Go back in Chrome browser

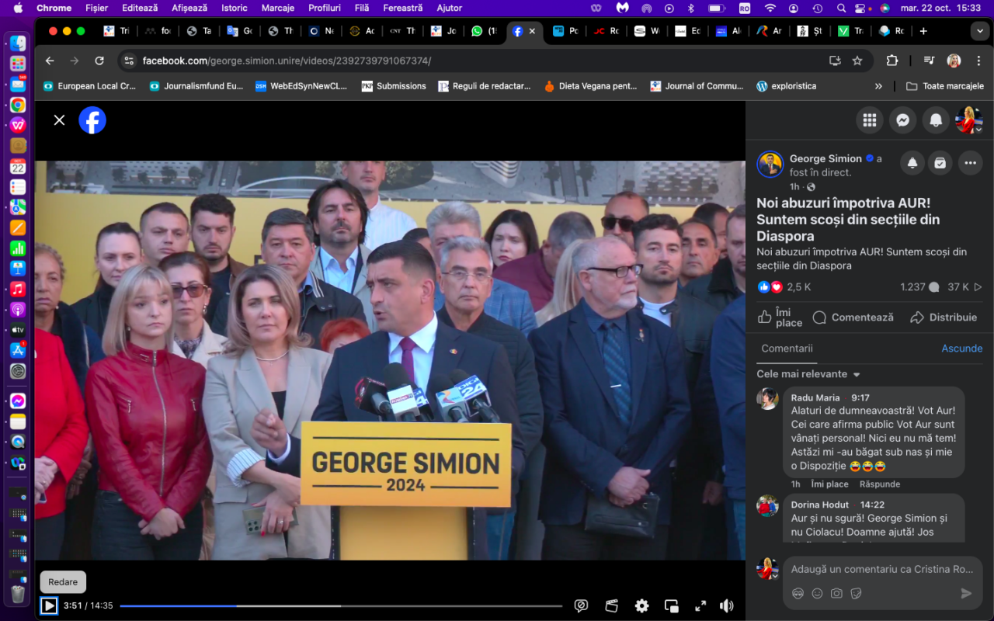click(50, 61)
